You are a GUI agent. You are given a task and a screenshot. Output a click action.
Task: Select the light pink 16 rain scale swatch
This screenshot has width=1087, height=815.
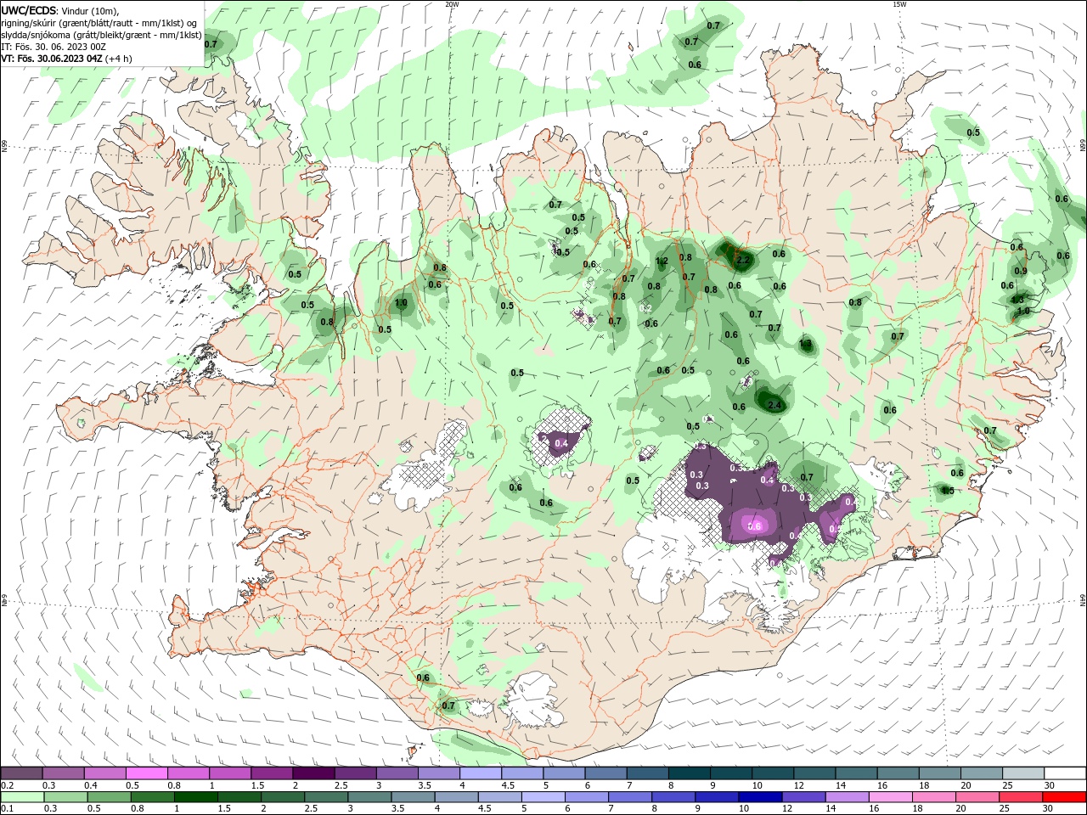point(890,797)
